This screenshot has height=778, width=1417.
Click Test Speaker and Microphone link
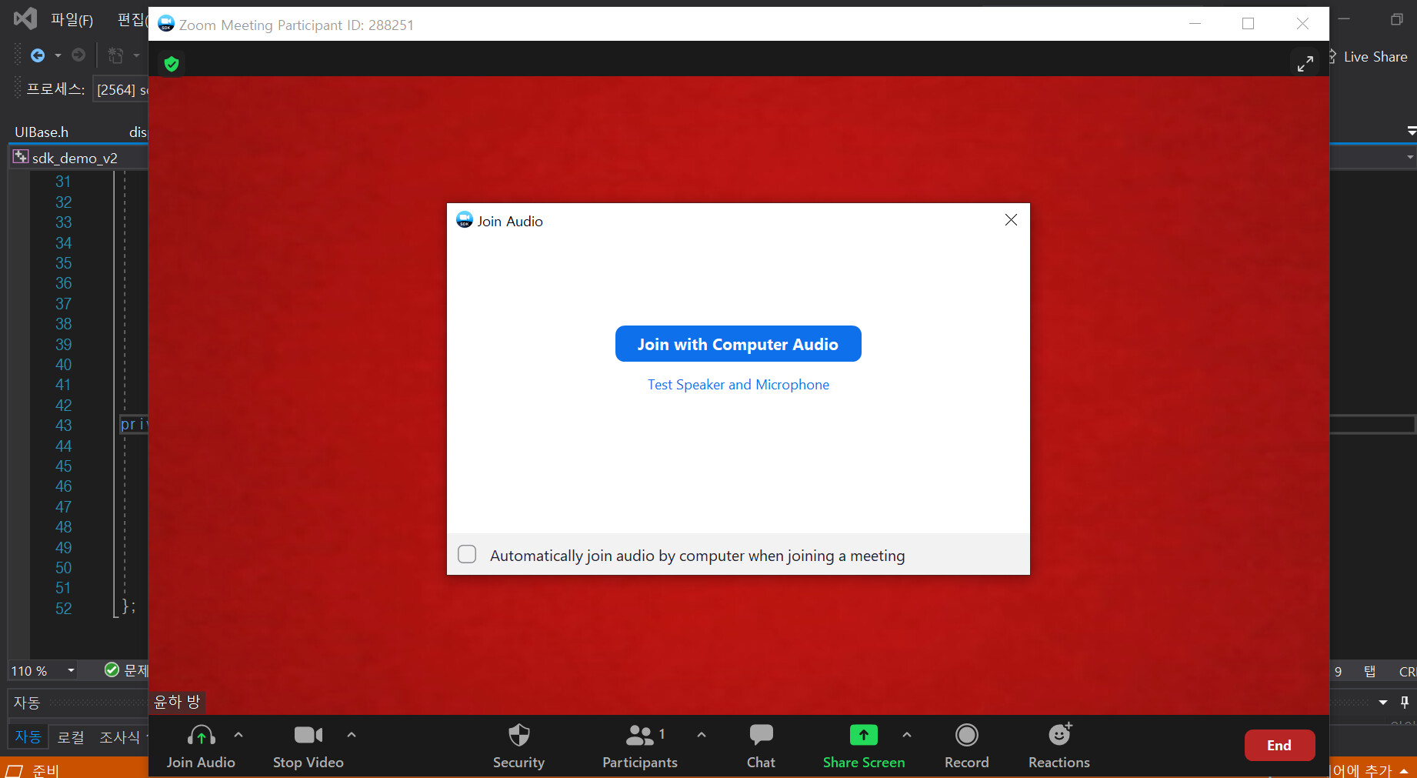[x=739, y=385]
